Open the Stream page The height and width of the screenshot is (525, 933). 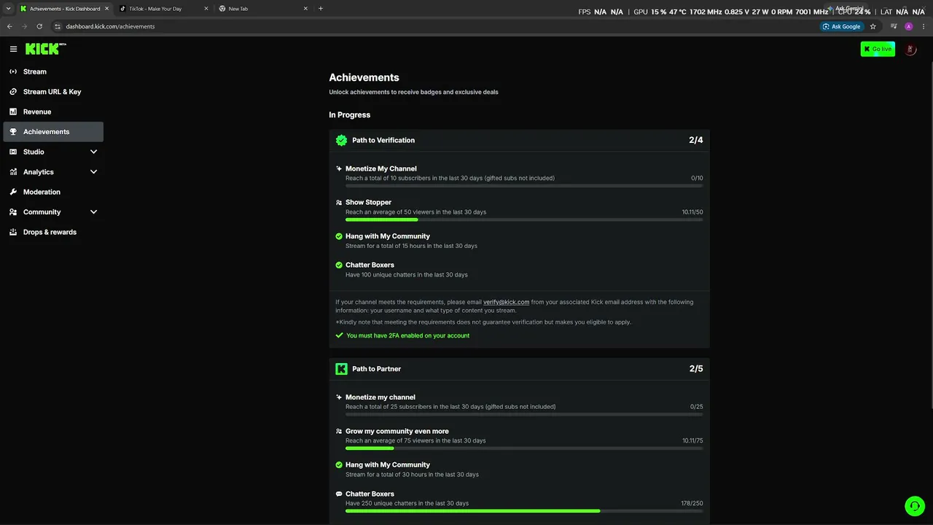[53, 71]
